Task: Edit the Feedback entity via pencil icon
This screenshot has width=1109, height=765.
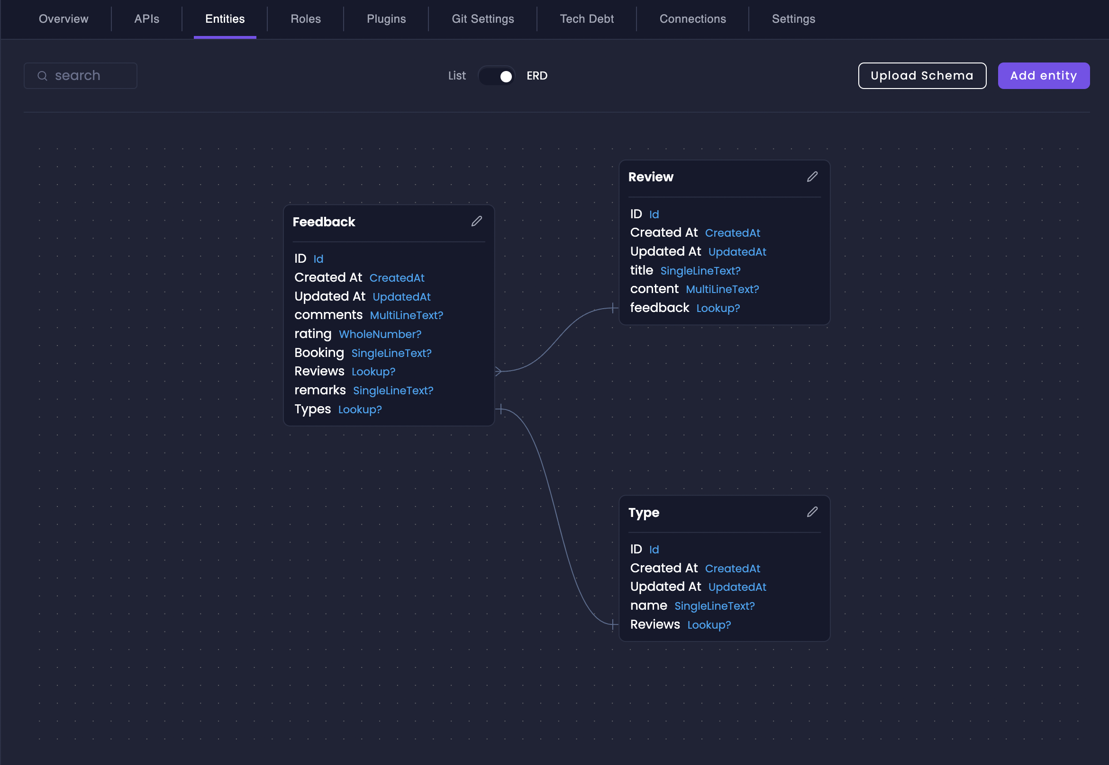Action: 476,222
